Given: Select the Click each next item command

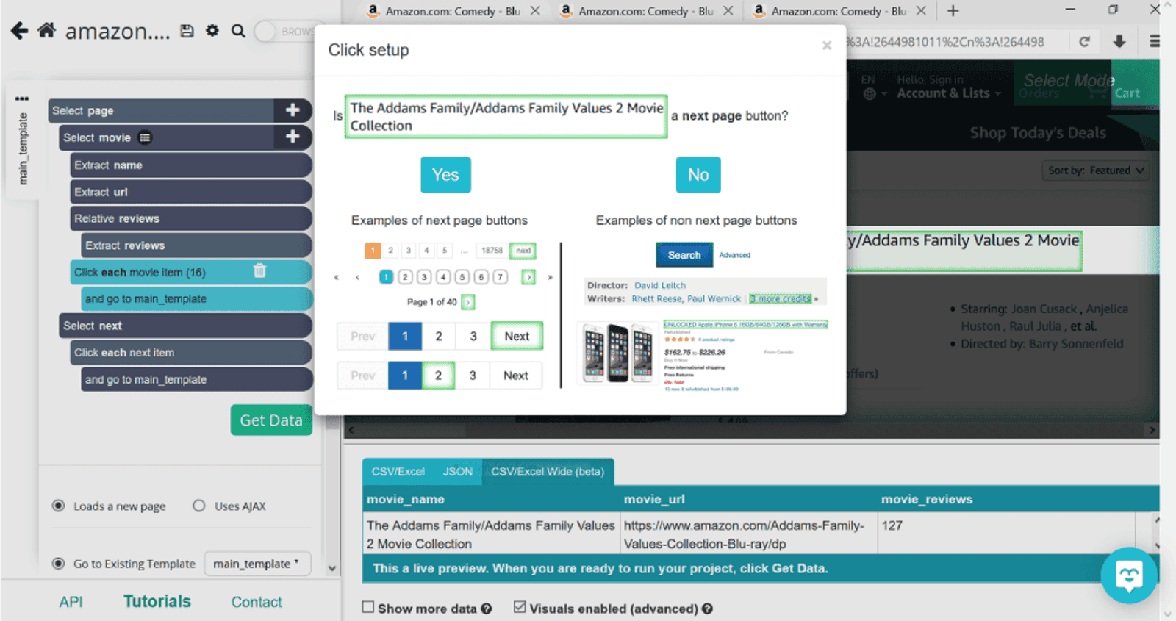Looking at the screenshot, I should tap(191, 352).
